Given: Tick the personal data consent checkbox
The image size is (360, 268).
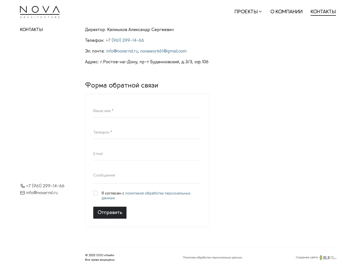Looking at the screenshot, I should tap(95, 193).
